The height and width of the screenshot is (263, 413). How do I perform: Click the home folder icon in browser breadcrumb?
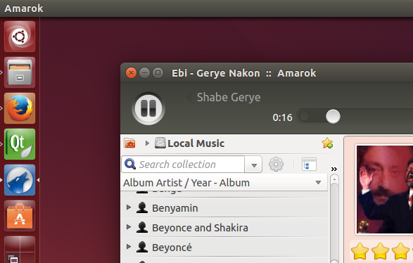pos(129,143)
